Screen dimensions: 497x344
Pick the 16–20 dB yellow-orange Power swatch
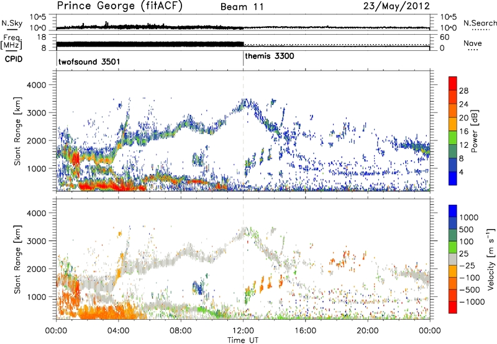pyautogui.click(x=453, y=124)
